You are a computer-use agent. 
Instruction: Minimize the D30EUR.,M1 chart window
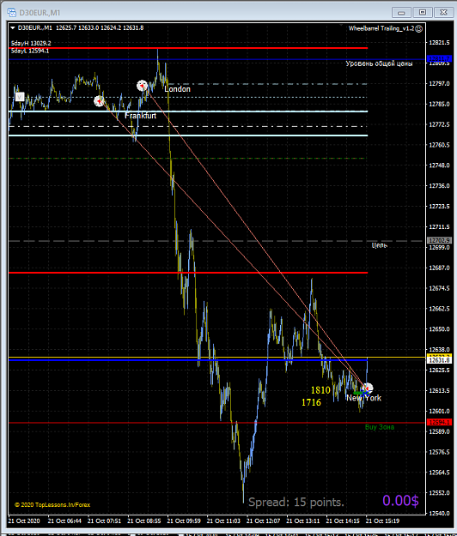coord(401,12)
